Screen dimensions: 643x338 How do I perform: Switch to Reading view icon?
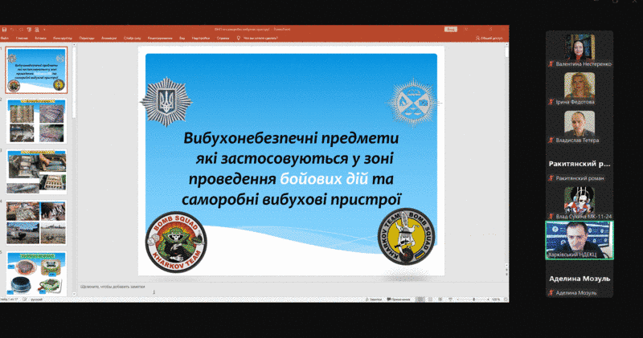pos(440,299)
